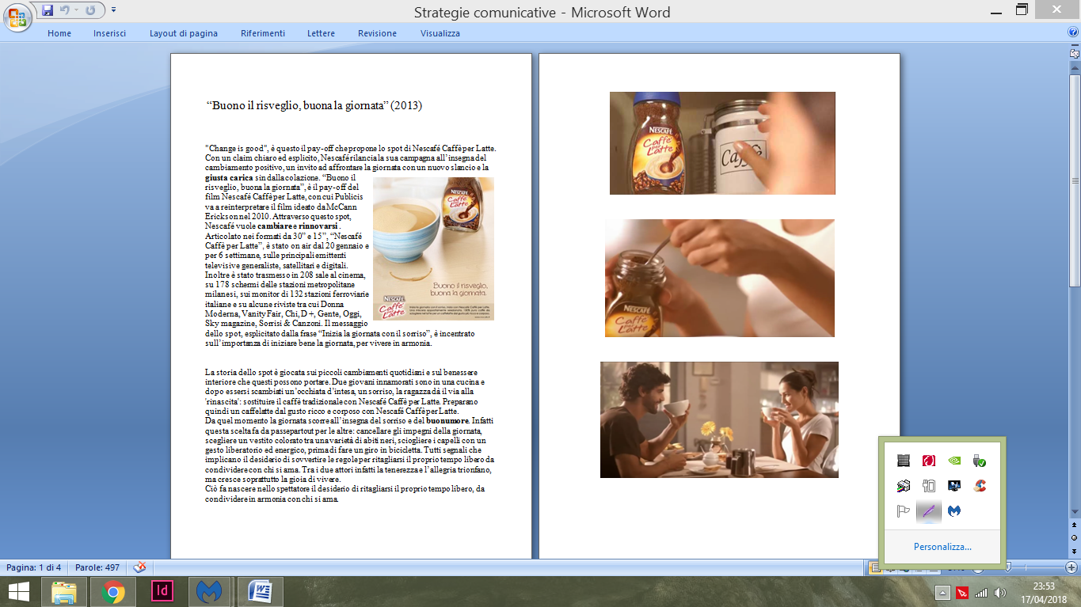
Task: Click the CCleaner tray icon
Action: [980, 486]
